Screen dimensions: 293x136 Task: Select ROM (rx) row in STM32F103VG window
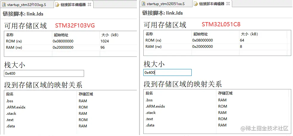pyautogui.click(x=70, y=41)
